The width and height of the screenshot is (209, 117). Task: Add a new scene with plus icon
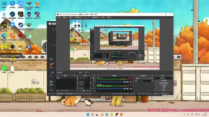[58, 91]
